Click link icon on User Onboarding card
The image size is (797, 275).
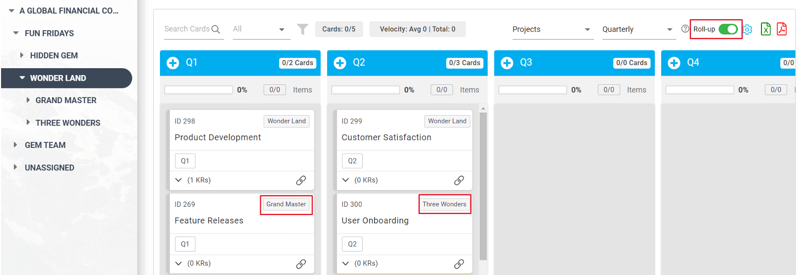(459, 264)
